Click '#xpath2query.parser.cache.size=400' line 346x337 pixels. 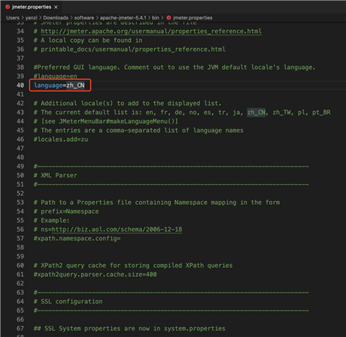[96, 275]
